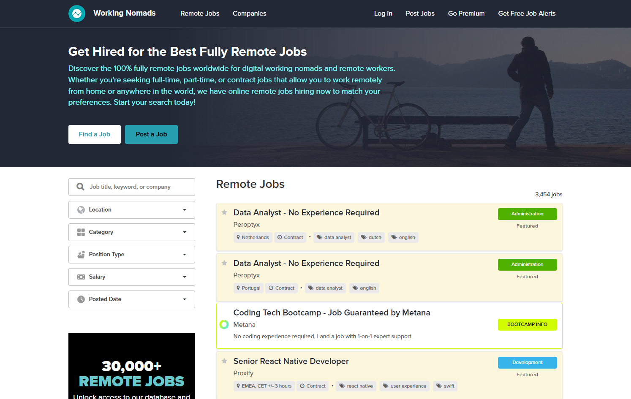The width and height of the screenshot is (631, 399).
Task: Click the Metana green circle logo
Action: [224, 325]
